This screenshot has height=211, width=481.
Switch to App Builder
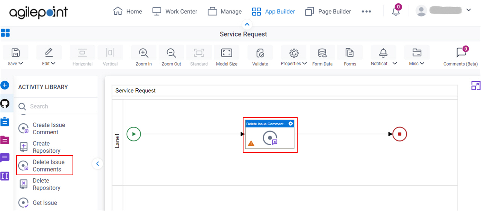coord(273,11)
